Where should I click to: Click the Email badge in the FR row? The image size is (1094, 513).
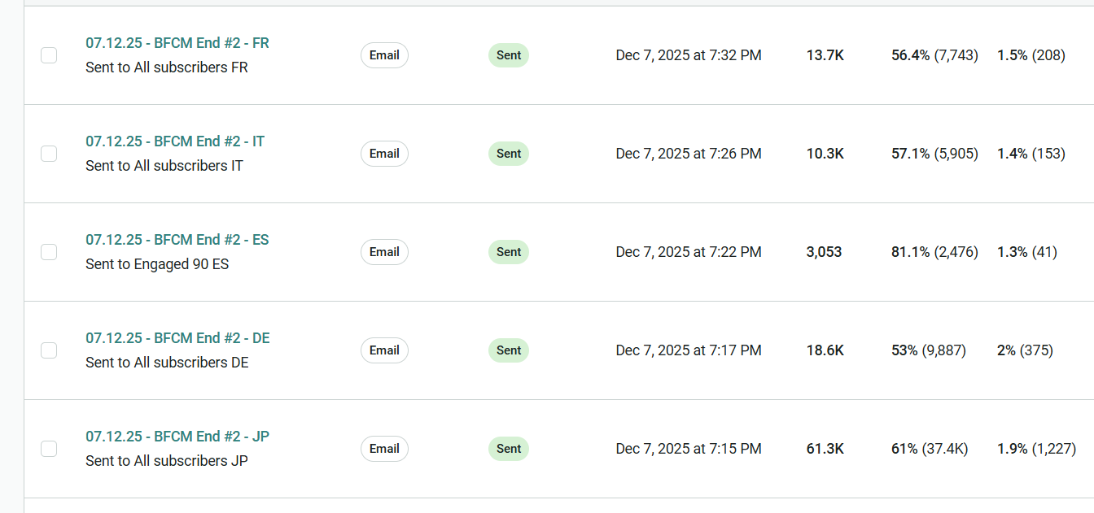point(384,55)
